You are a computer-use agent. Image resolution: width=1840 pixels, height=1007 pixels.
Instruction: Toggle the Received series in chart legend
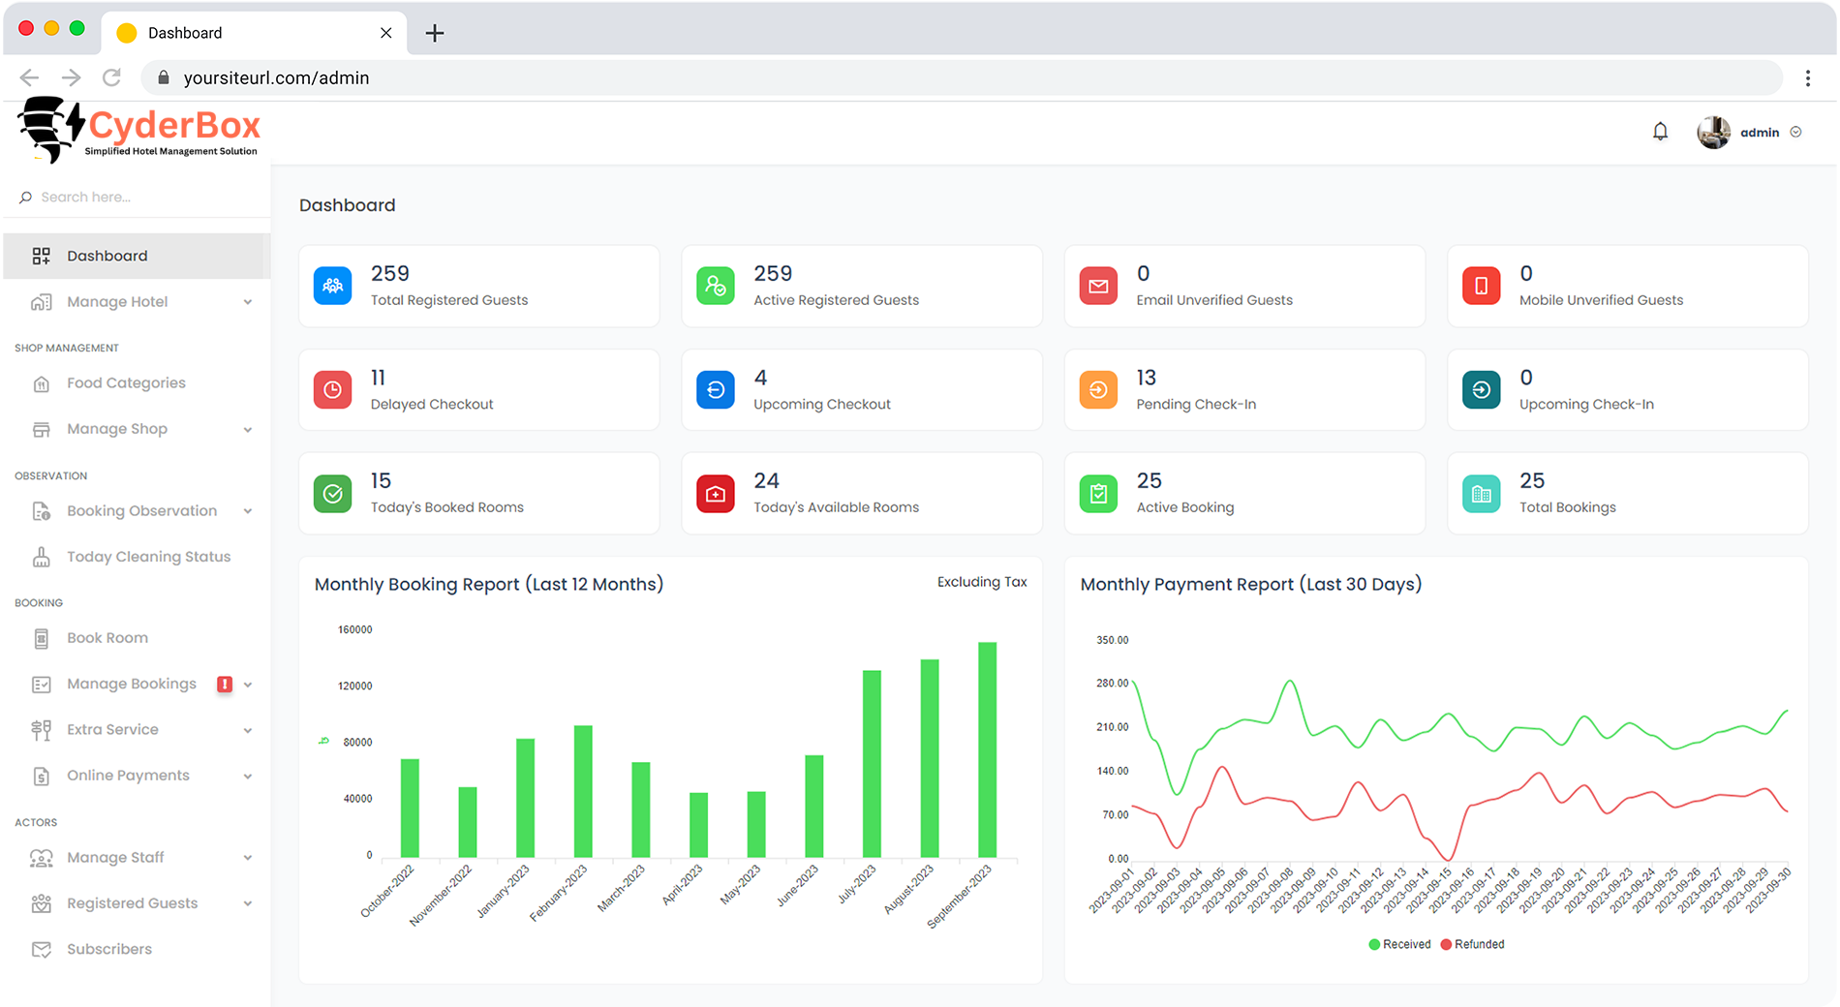click(1399, 944)
